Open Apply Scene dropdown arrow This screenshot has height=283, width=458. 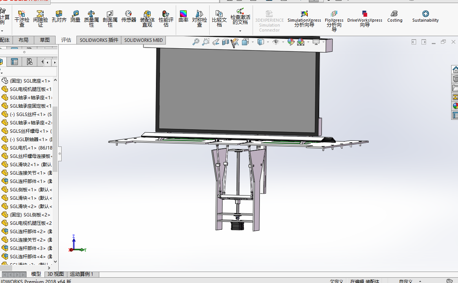[307, 42]
